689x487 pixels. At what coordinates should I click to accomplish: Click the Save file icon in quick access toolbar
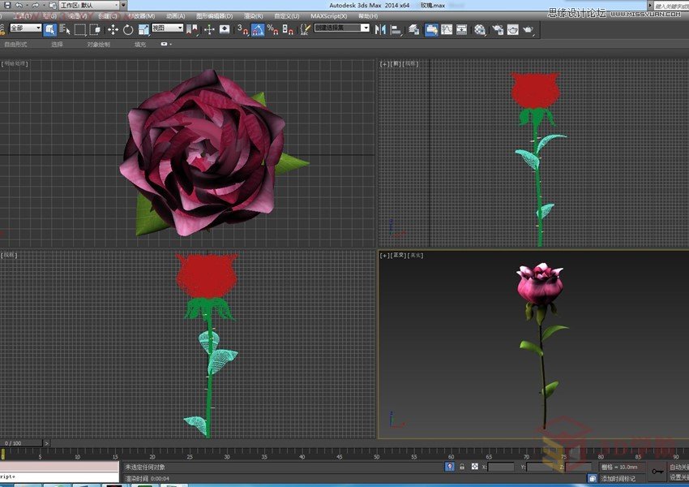(x=7, y=6)
